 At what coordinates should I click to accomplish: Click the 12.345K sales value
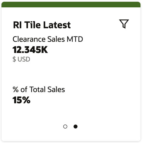click(30, 50)
